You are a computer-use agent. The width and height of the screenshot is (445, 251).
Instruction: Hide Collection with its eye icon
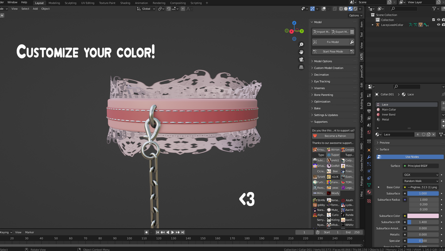pos(438,20)
